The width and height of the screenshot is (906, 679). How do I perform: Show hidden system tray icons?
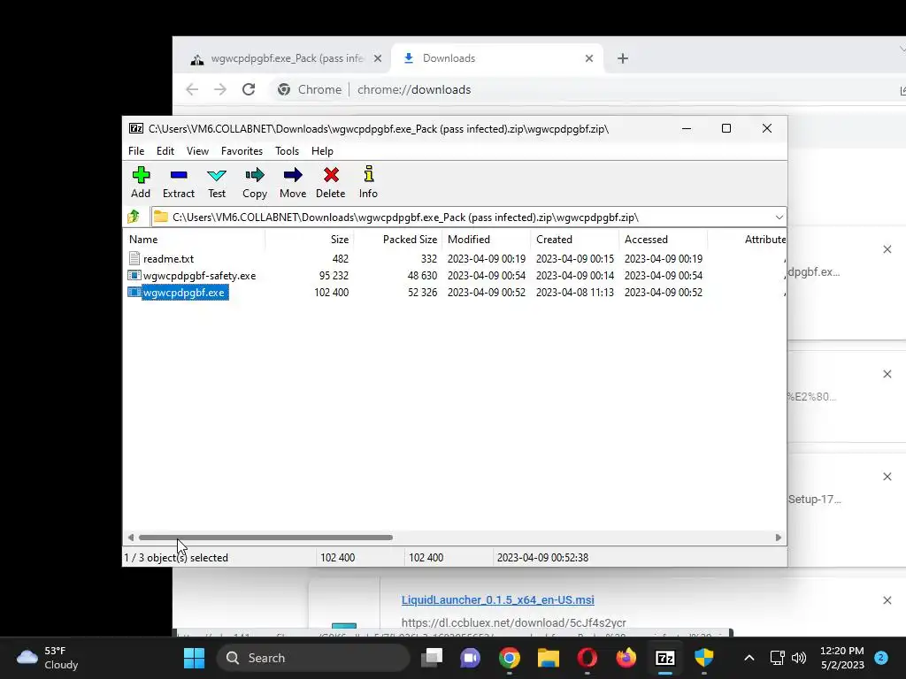[749, 658]
